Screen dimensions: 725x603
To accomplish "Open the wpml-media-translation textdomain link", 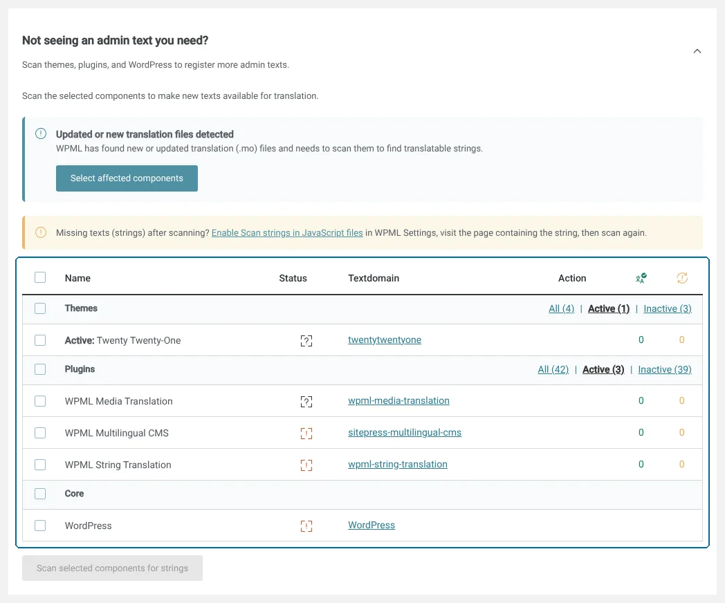I will (398, 400).
